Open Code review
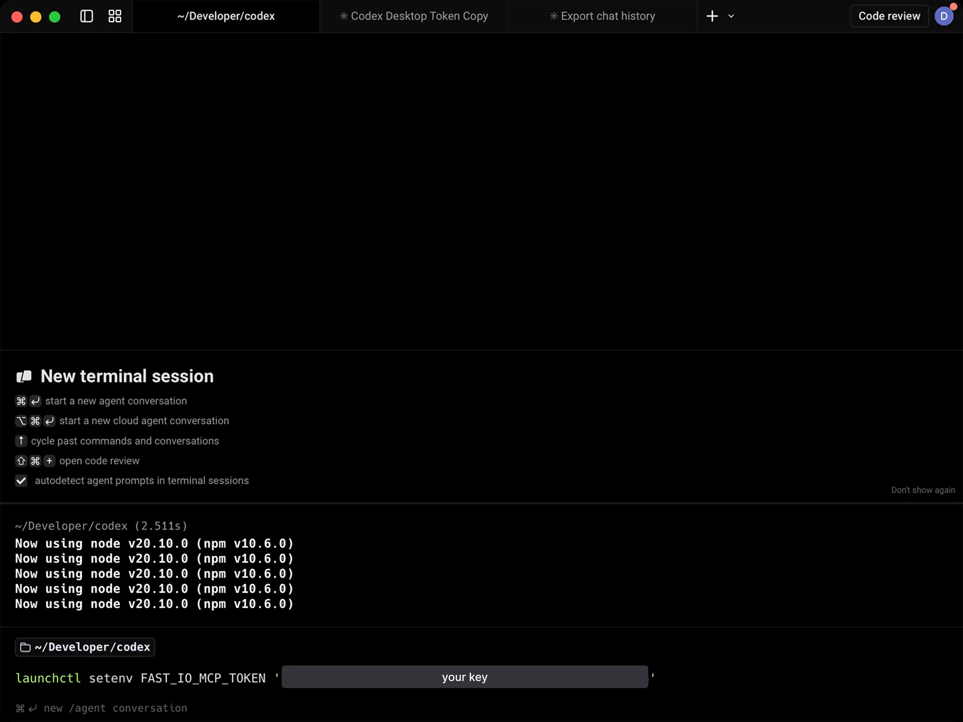This screenshot has height=722, width=963. (x=889, y=16)
